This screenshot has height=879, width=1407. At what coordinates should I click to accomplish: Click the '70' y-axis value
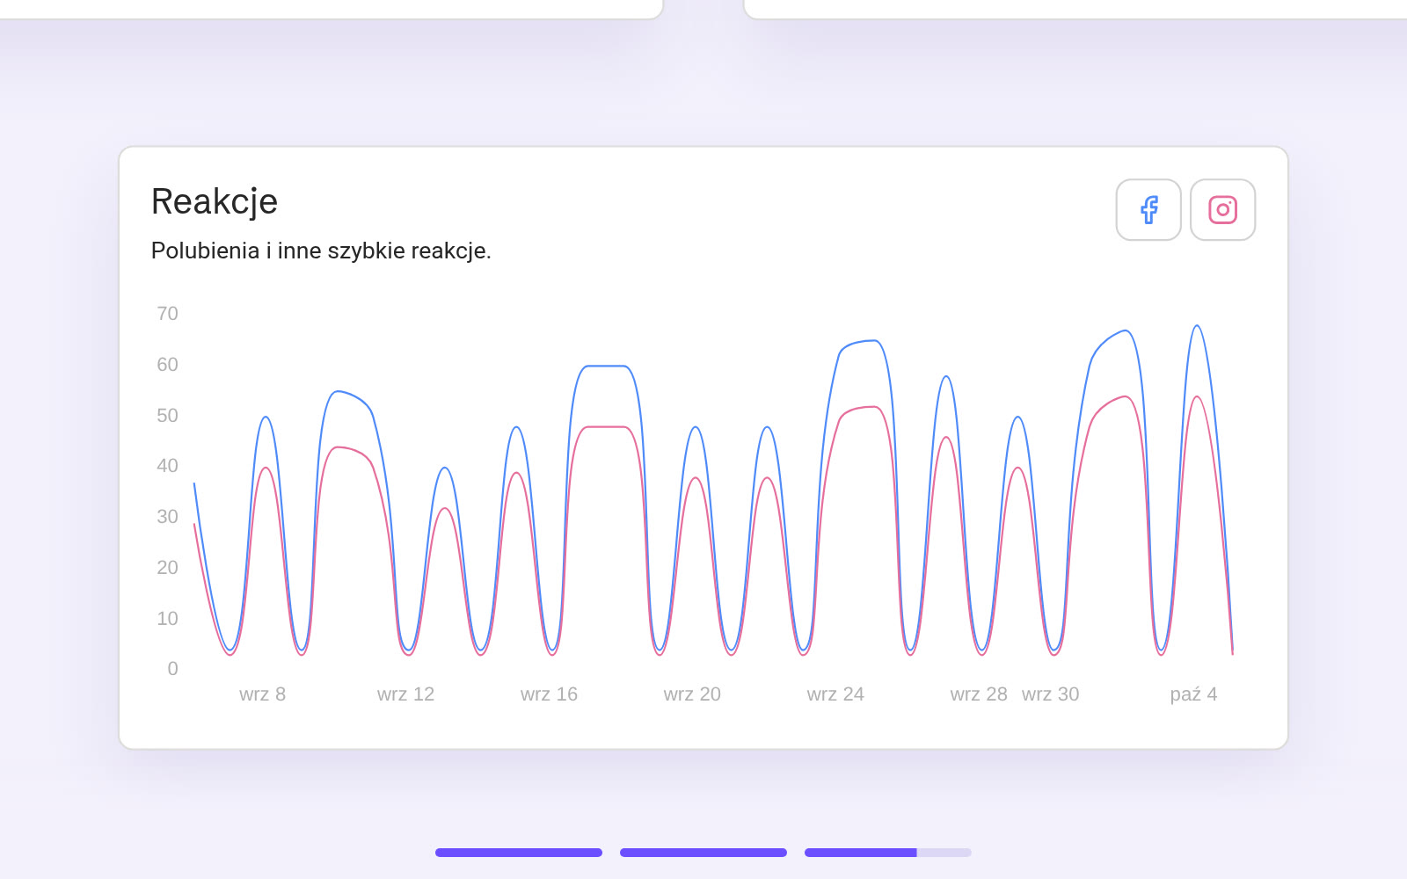click(168, 314)
